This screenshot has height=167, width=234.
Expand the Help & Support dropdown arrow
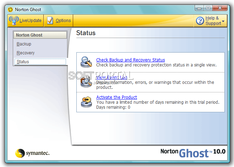223,21
